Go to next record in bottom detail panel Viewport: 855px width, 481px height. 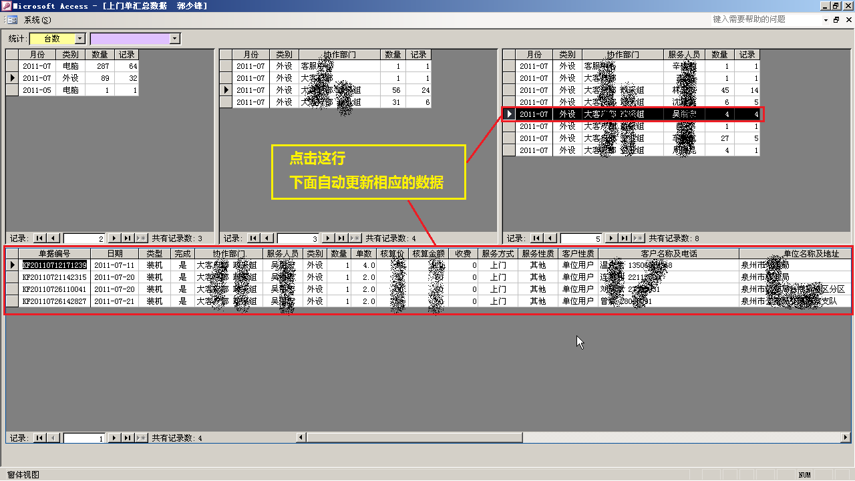(114, 438)
